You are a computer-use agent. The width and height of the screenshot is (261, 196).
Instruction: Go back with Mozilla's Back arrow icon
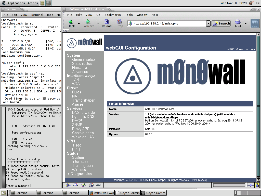pos(71,22)
